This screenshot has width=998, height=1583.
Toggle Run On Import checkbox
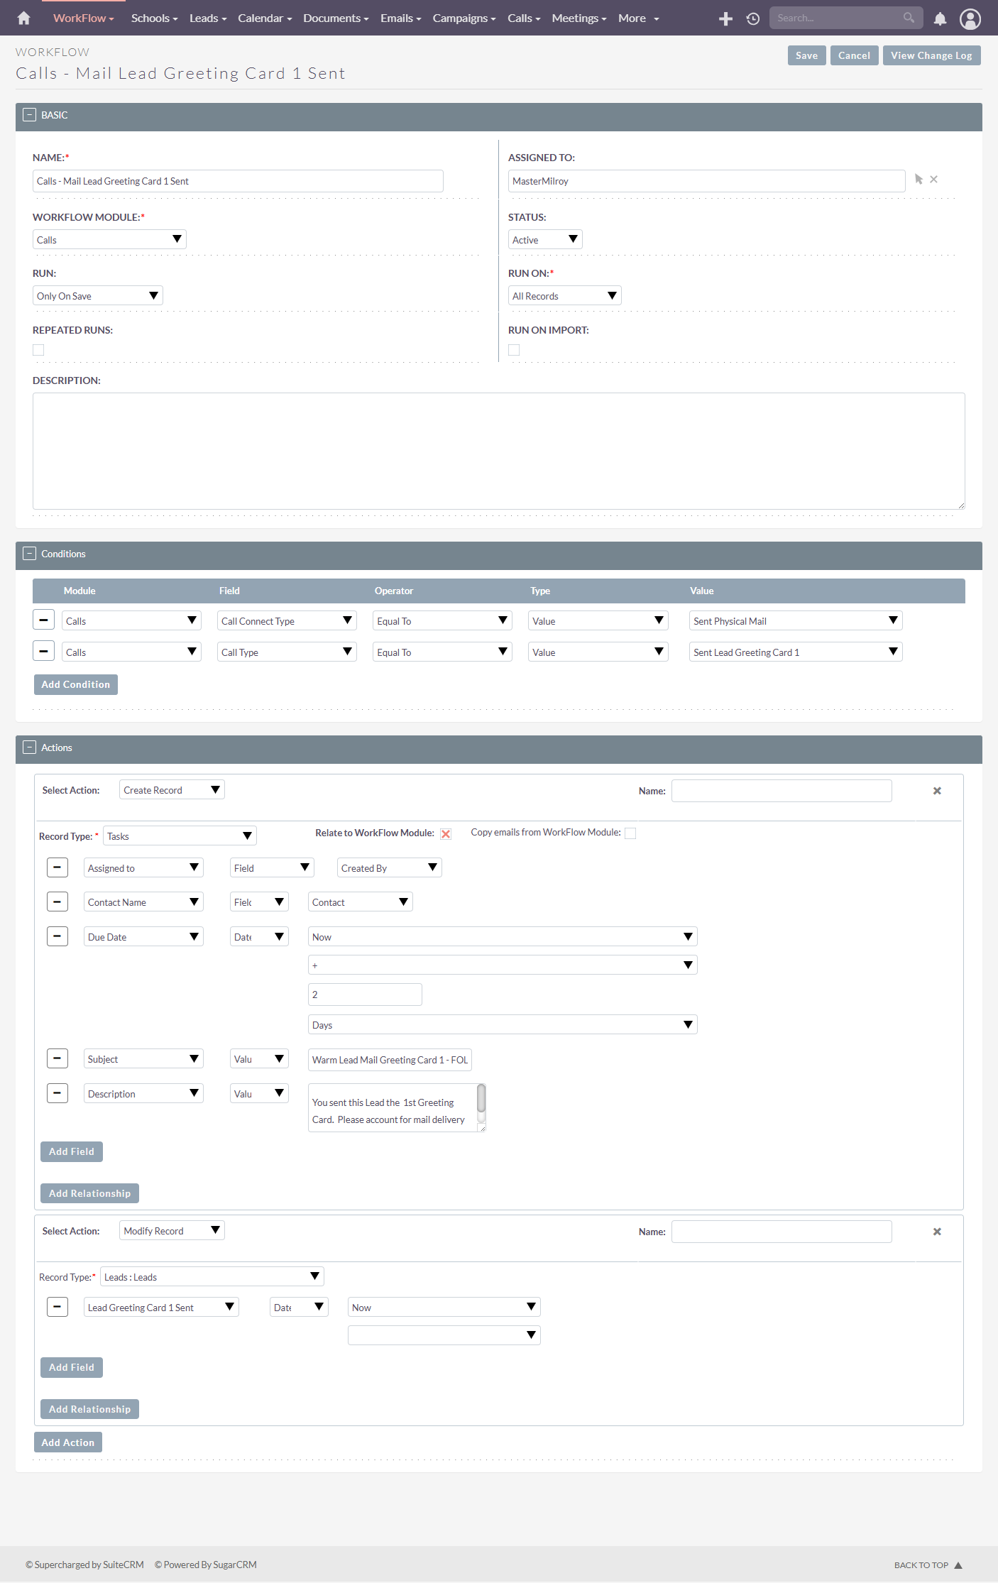pyautogui.click(x=514, y=350)
